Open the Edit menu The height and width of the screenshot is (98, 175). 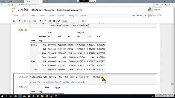tap(24, 16)
